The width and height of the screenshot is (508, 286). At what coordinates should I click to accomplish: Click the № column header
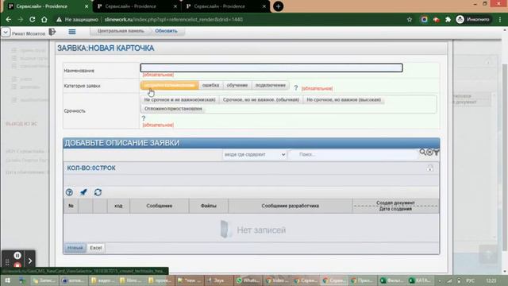(x=71, y=206)
